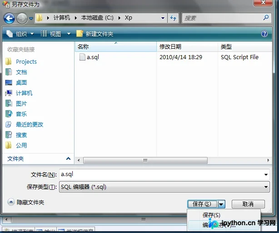Viewport: 279px width, 233px height.
Task: Sort by the 名称 column header
Action: tap(116, 47)
